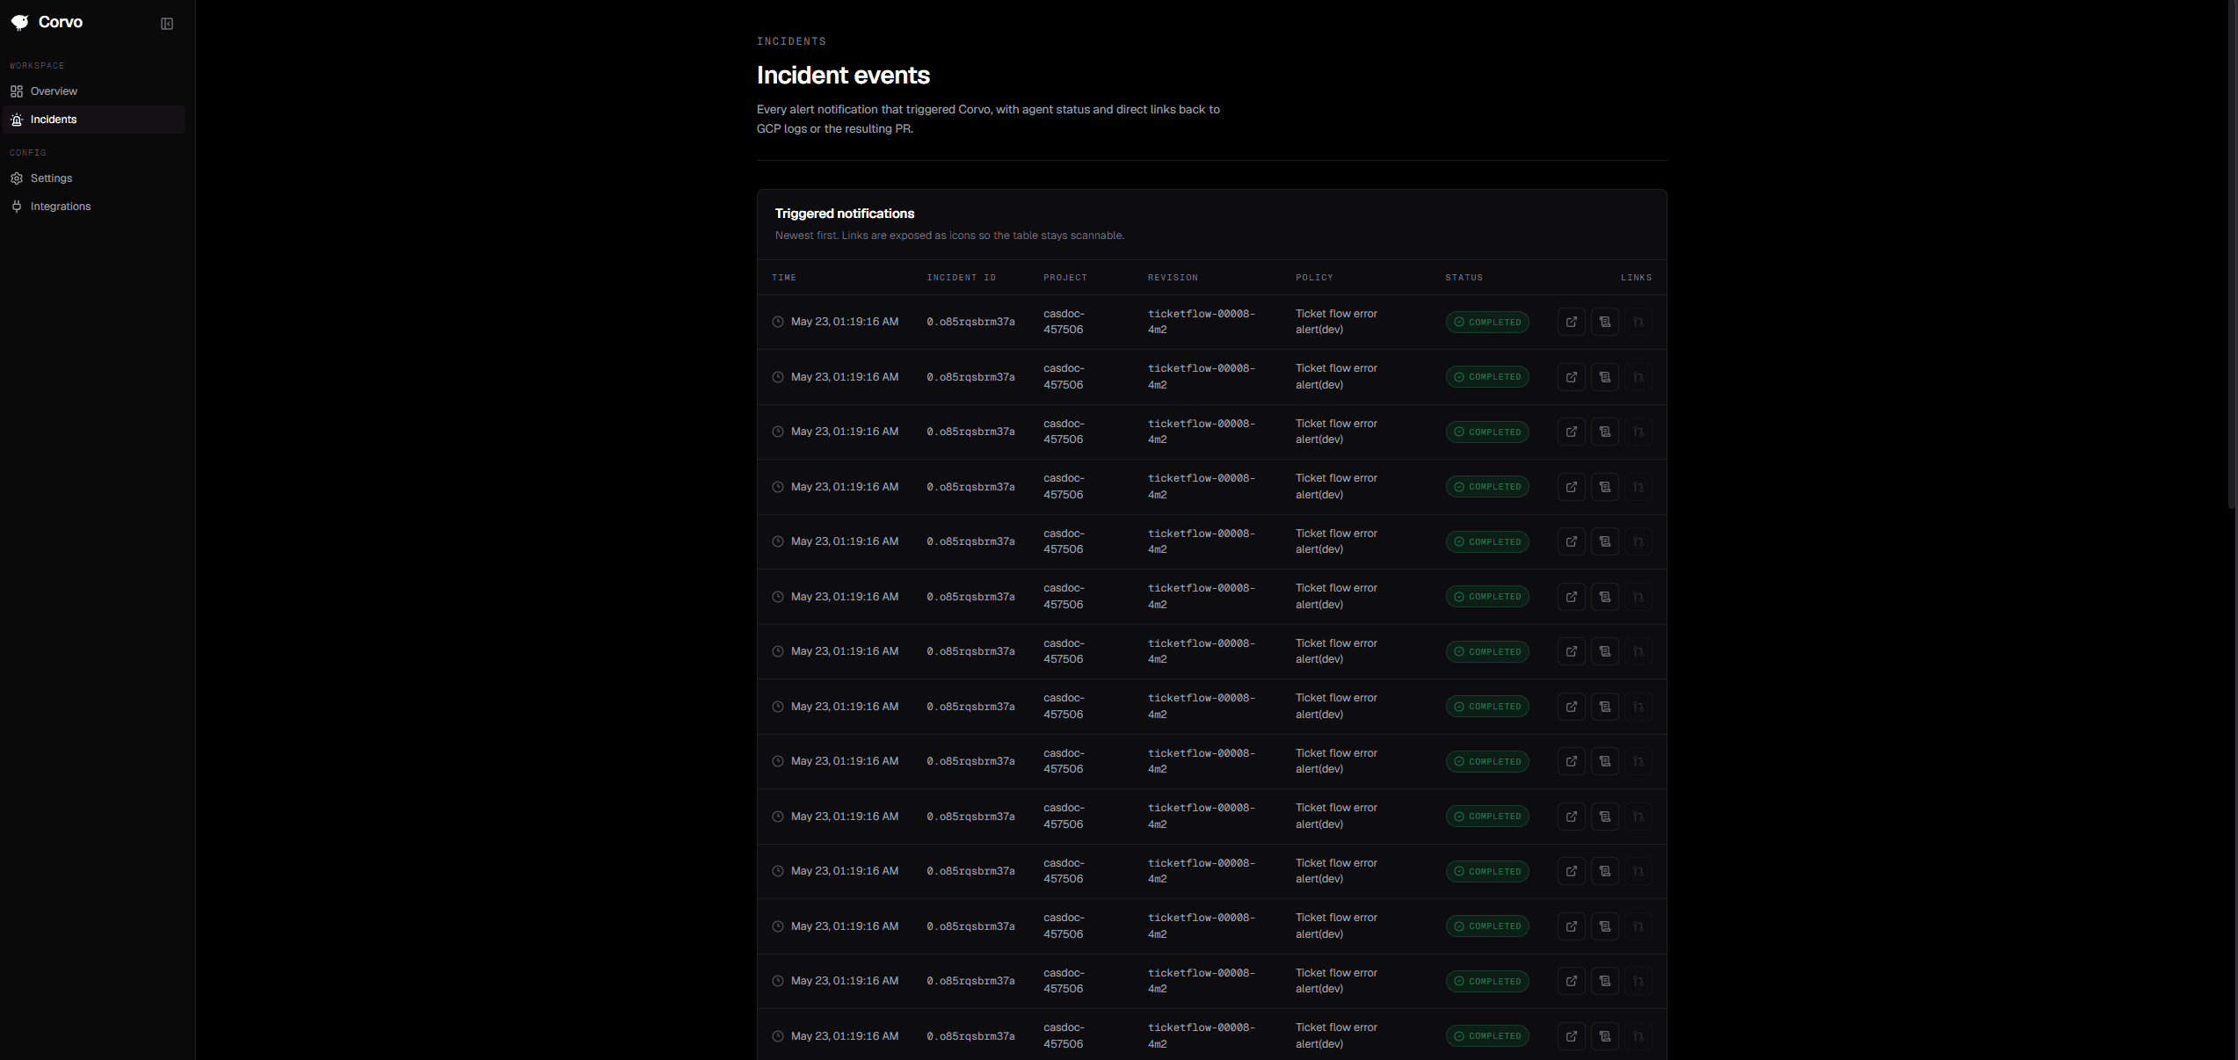This screenshot has height=1060, width=2238.
Task: Open external link icon in first table row
Action: (1572, 322)
